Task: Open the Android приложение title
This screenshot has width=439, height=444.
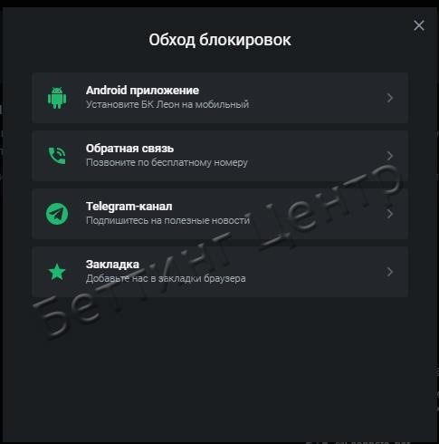Action: pos(142,91)
